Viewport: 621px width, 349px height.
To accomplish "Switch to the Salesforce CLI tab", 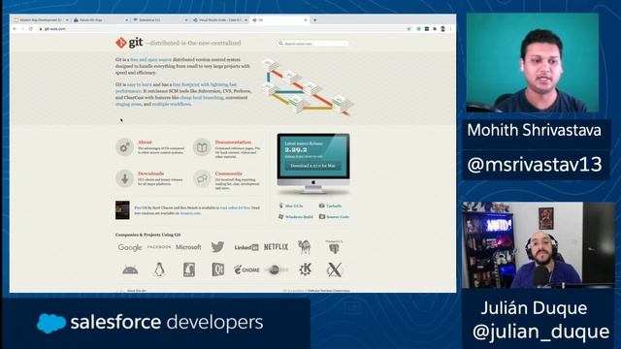I will (159, 19).
